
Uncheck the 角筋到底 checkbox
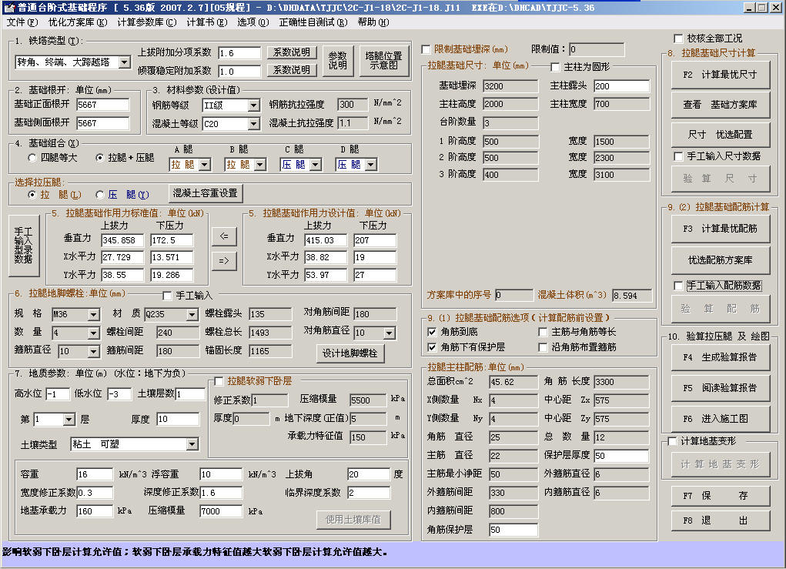point(432,332)
